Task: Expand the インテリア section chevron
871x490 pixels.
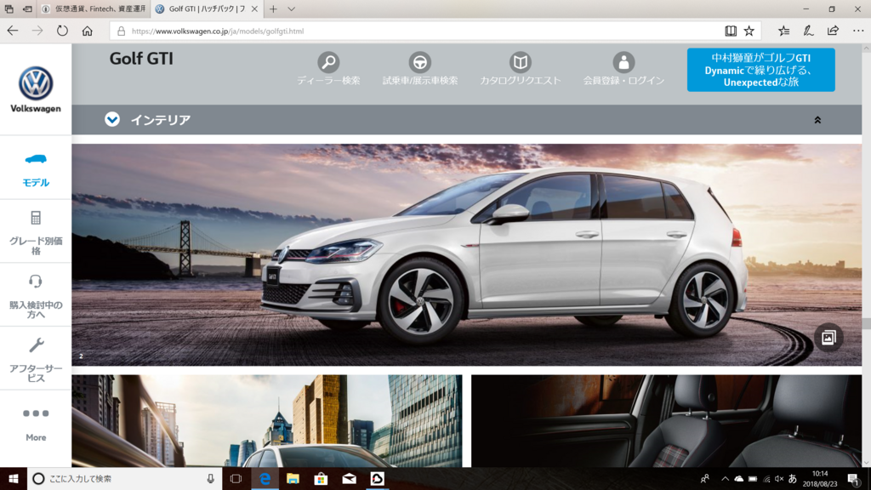Action: tap(112, 119)
